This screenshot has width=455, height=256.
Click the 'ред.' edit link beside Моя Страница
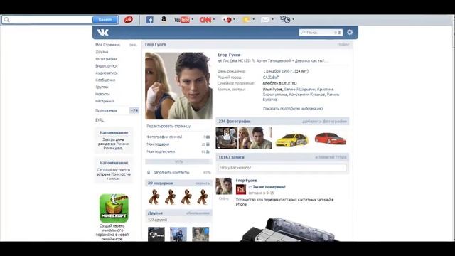pyautogui.click(x=133, y=45)
